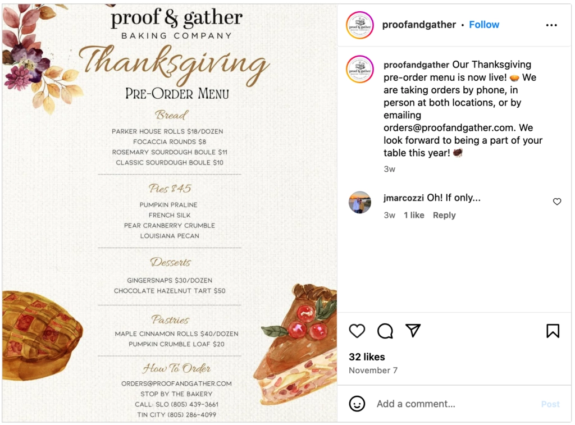The height and width of the screenshot is (425, 575).
Task: Open jmarcozzi's username link
Action: [x=404, y=198]
